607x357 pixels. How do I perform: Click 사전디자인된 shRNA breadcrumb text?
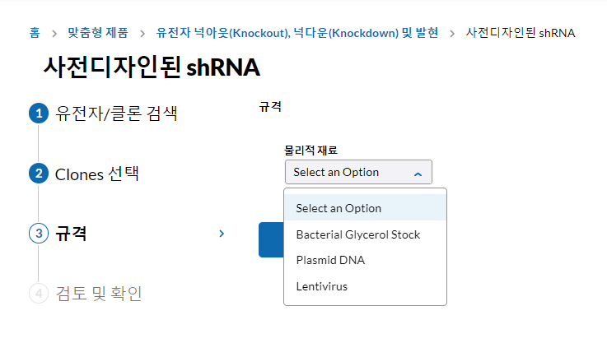coord(521,33)
